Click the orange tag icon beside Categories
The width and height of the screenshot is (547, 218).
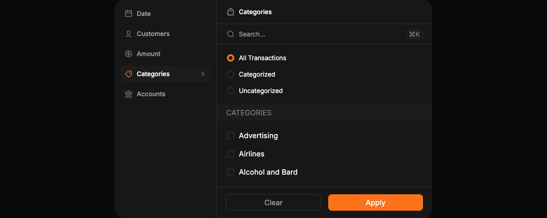point(129,74)
